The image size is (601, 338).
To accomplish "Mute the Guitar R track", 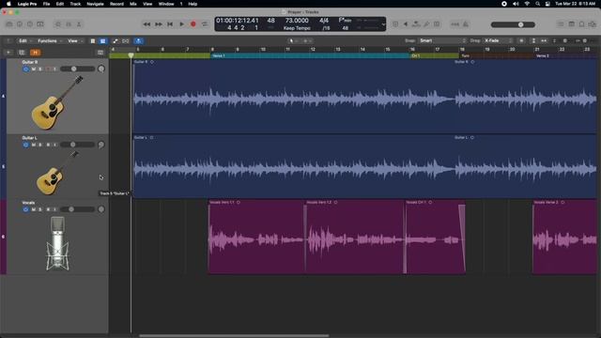I will pos(34,69).
